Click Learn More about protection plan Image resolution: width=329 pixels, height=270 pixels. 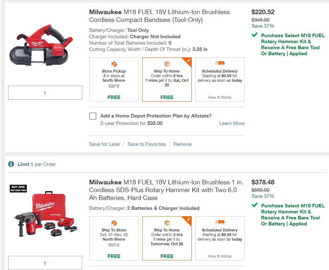click(x=232, y=123)
